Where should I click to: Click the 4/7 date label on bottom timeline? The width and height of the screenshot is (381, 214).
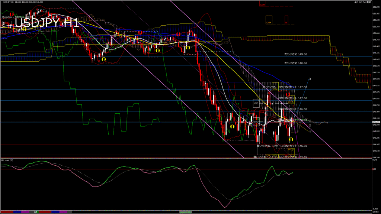tap(35, 212)
